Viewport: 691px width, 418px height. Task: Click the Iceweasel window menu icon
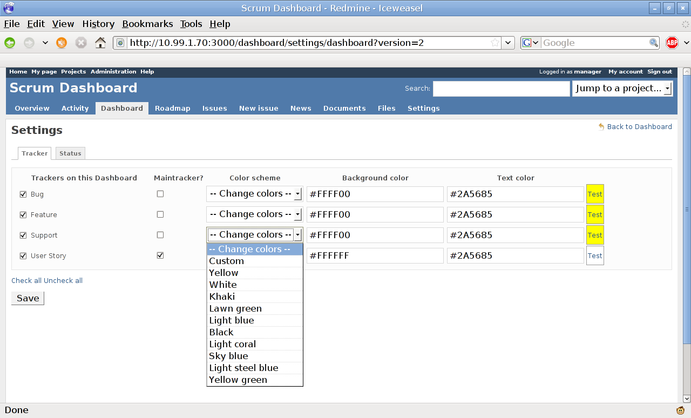tap(8, 8)
